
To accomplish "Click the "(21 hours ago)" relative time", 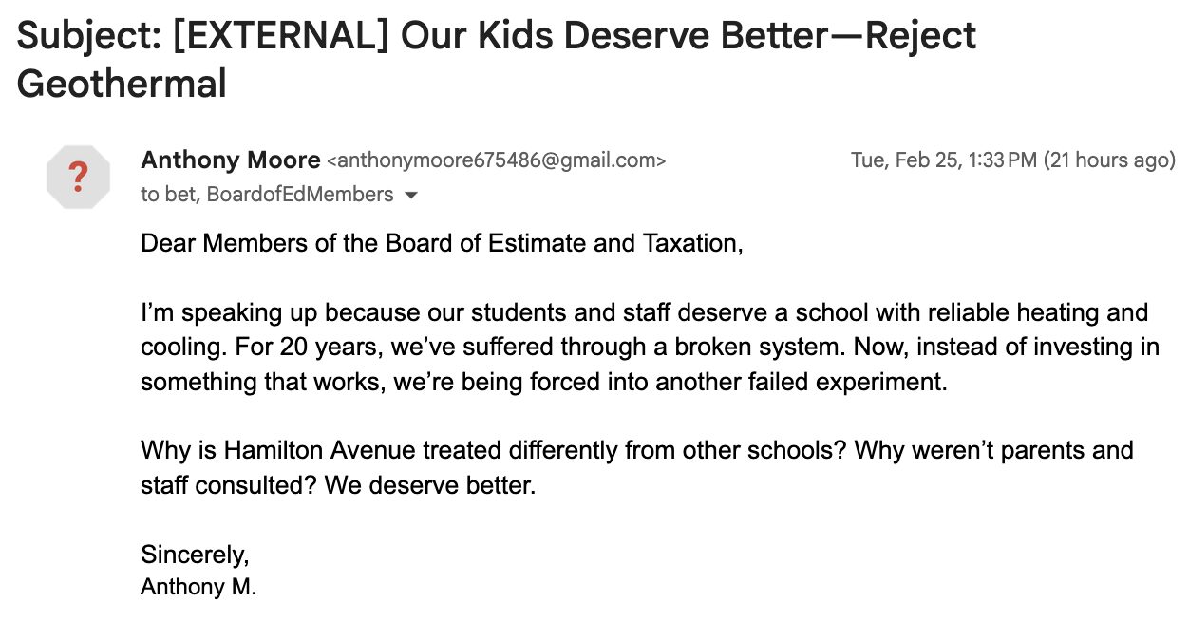I will [1109, 160].
